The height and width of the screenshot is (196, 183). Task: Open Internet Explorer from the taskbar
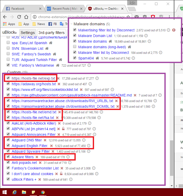(15, 192)
